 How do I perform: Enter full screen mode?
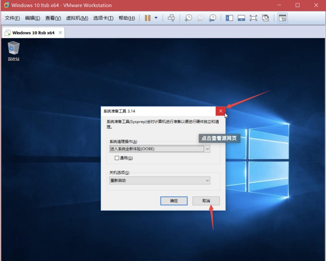[253, 18]
